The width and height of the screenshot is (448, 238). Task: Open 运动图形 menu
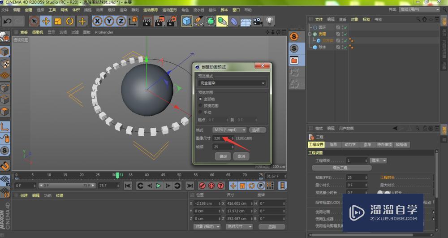[x=170, y=10]
